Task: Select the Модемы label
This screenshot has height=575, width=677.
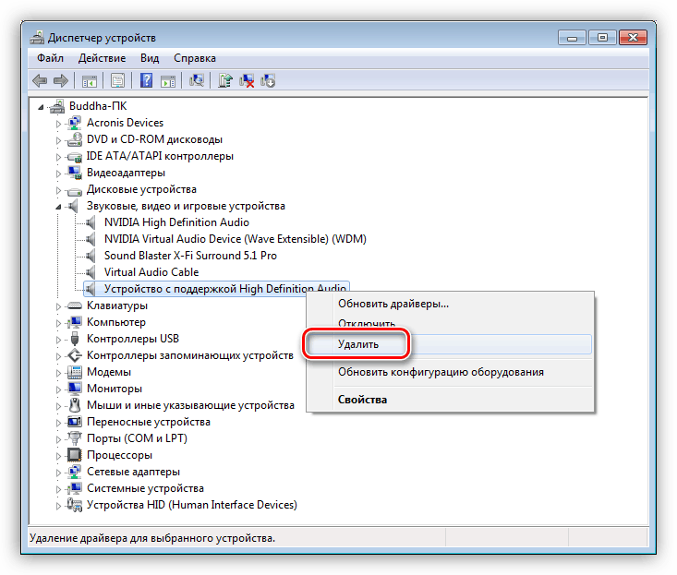Action: (x=109, y=372)
